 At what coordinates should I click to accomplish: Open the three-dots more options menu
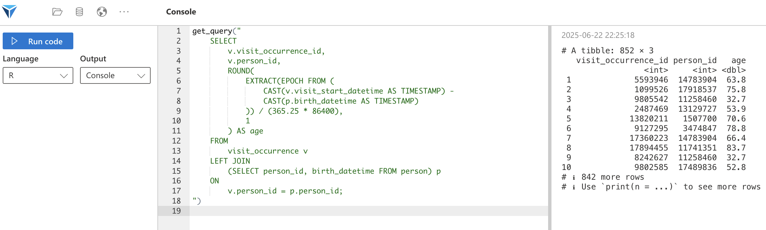124,12
